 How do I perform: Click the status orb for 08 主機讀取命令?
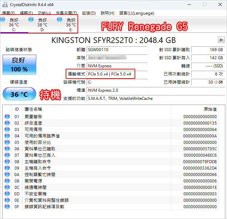[x=7, y=161]
